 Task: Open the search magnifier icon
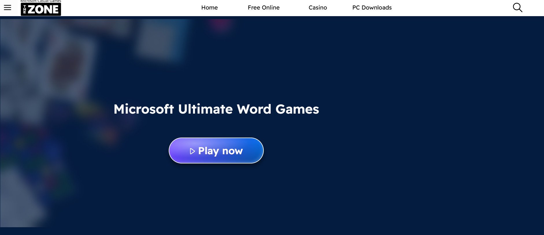click(x=517, y=7)
